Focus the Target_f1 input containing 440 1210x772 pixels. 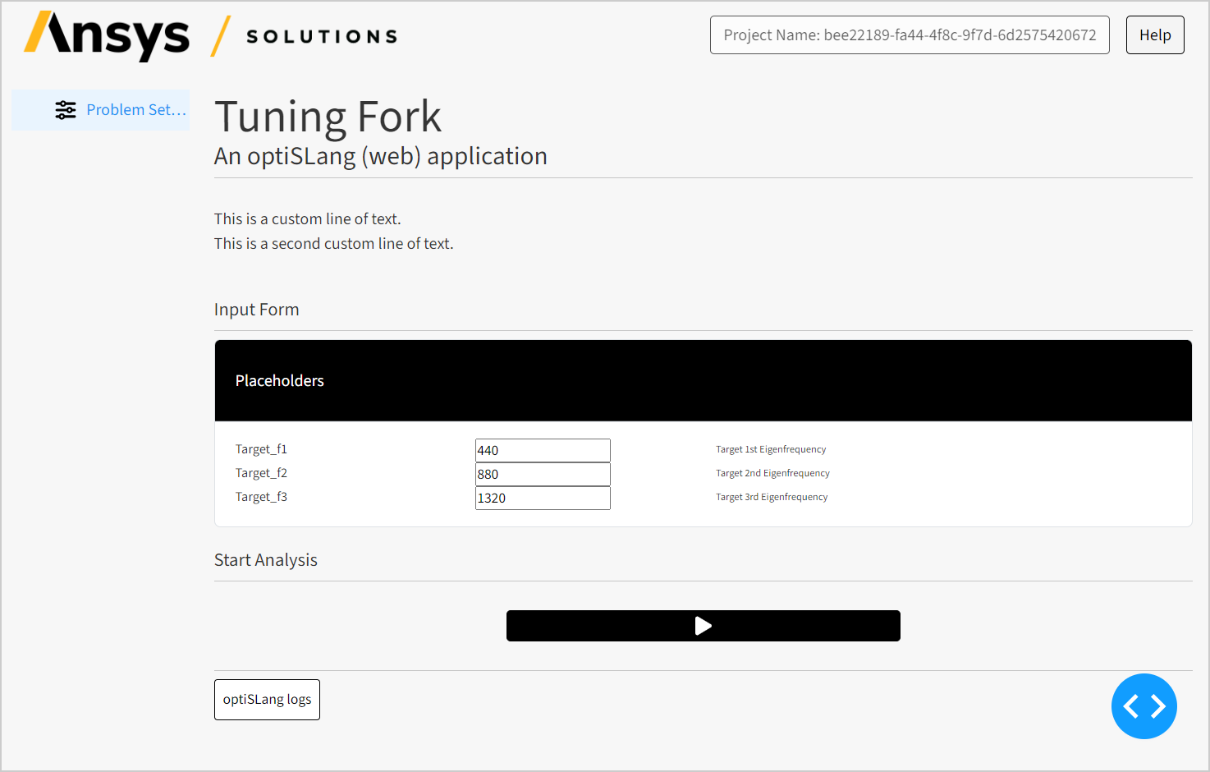(543, 450)
